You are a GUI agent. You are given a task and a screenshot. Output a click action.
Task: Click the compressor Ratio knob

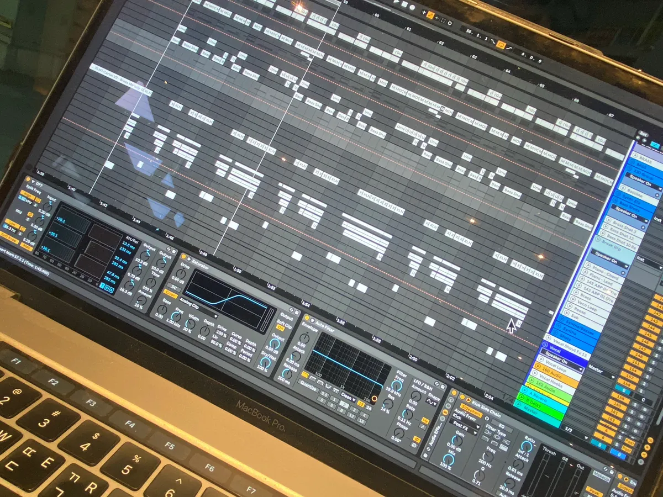pyautogui.click(x=527, y=446)
